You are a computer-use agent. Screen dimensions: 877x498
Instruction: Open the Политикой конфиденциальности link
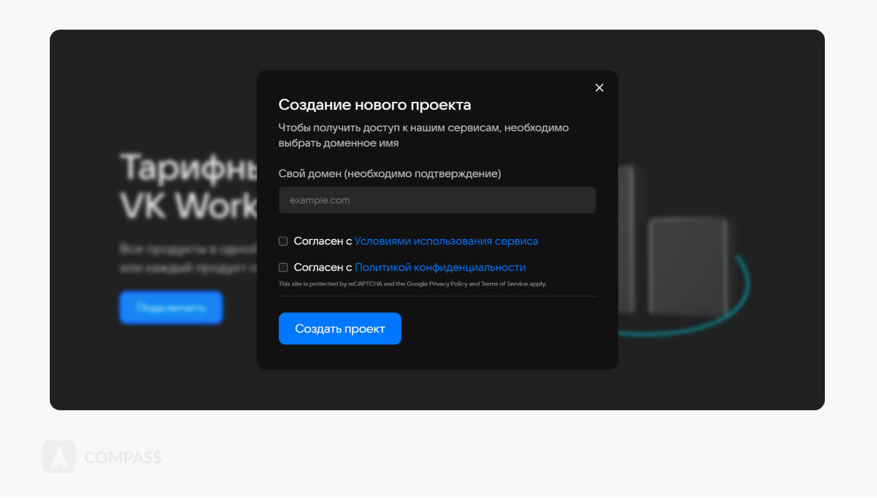440,267
